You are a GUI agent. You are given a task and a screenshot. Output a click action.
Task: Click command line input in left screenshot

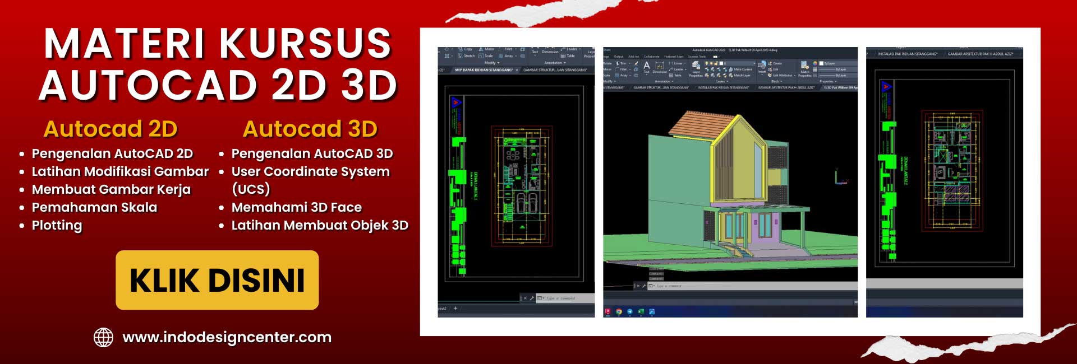tap(567, 298)
